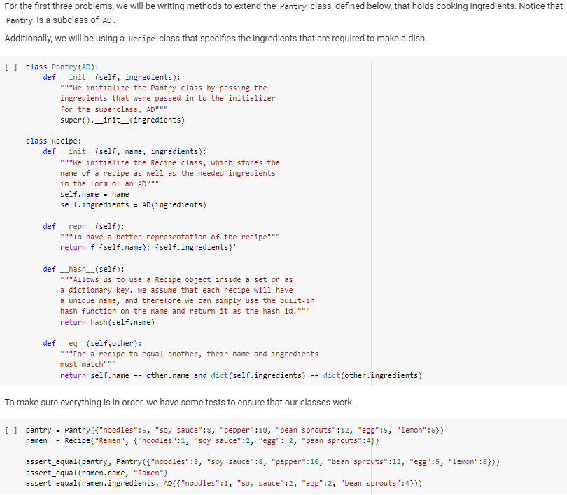Viewport: 567px width, 495px height.
Task: Click the return f-string line in __repr__
Action: [x=148, y=247]
